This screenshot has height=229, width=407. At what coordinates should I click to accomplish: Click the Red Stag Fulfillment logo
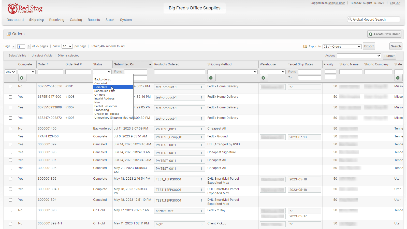tap(25, 8)
